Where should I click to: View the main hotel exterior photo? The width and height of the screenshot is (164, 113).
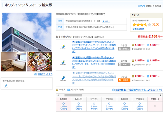click(27, 32)
